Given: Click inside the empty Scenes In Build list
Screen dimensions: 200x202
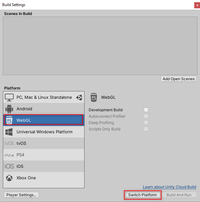Looking at the screenshot, I should pyautogui.click(x=100, y=46).
